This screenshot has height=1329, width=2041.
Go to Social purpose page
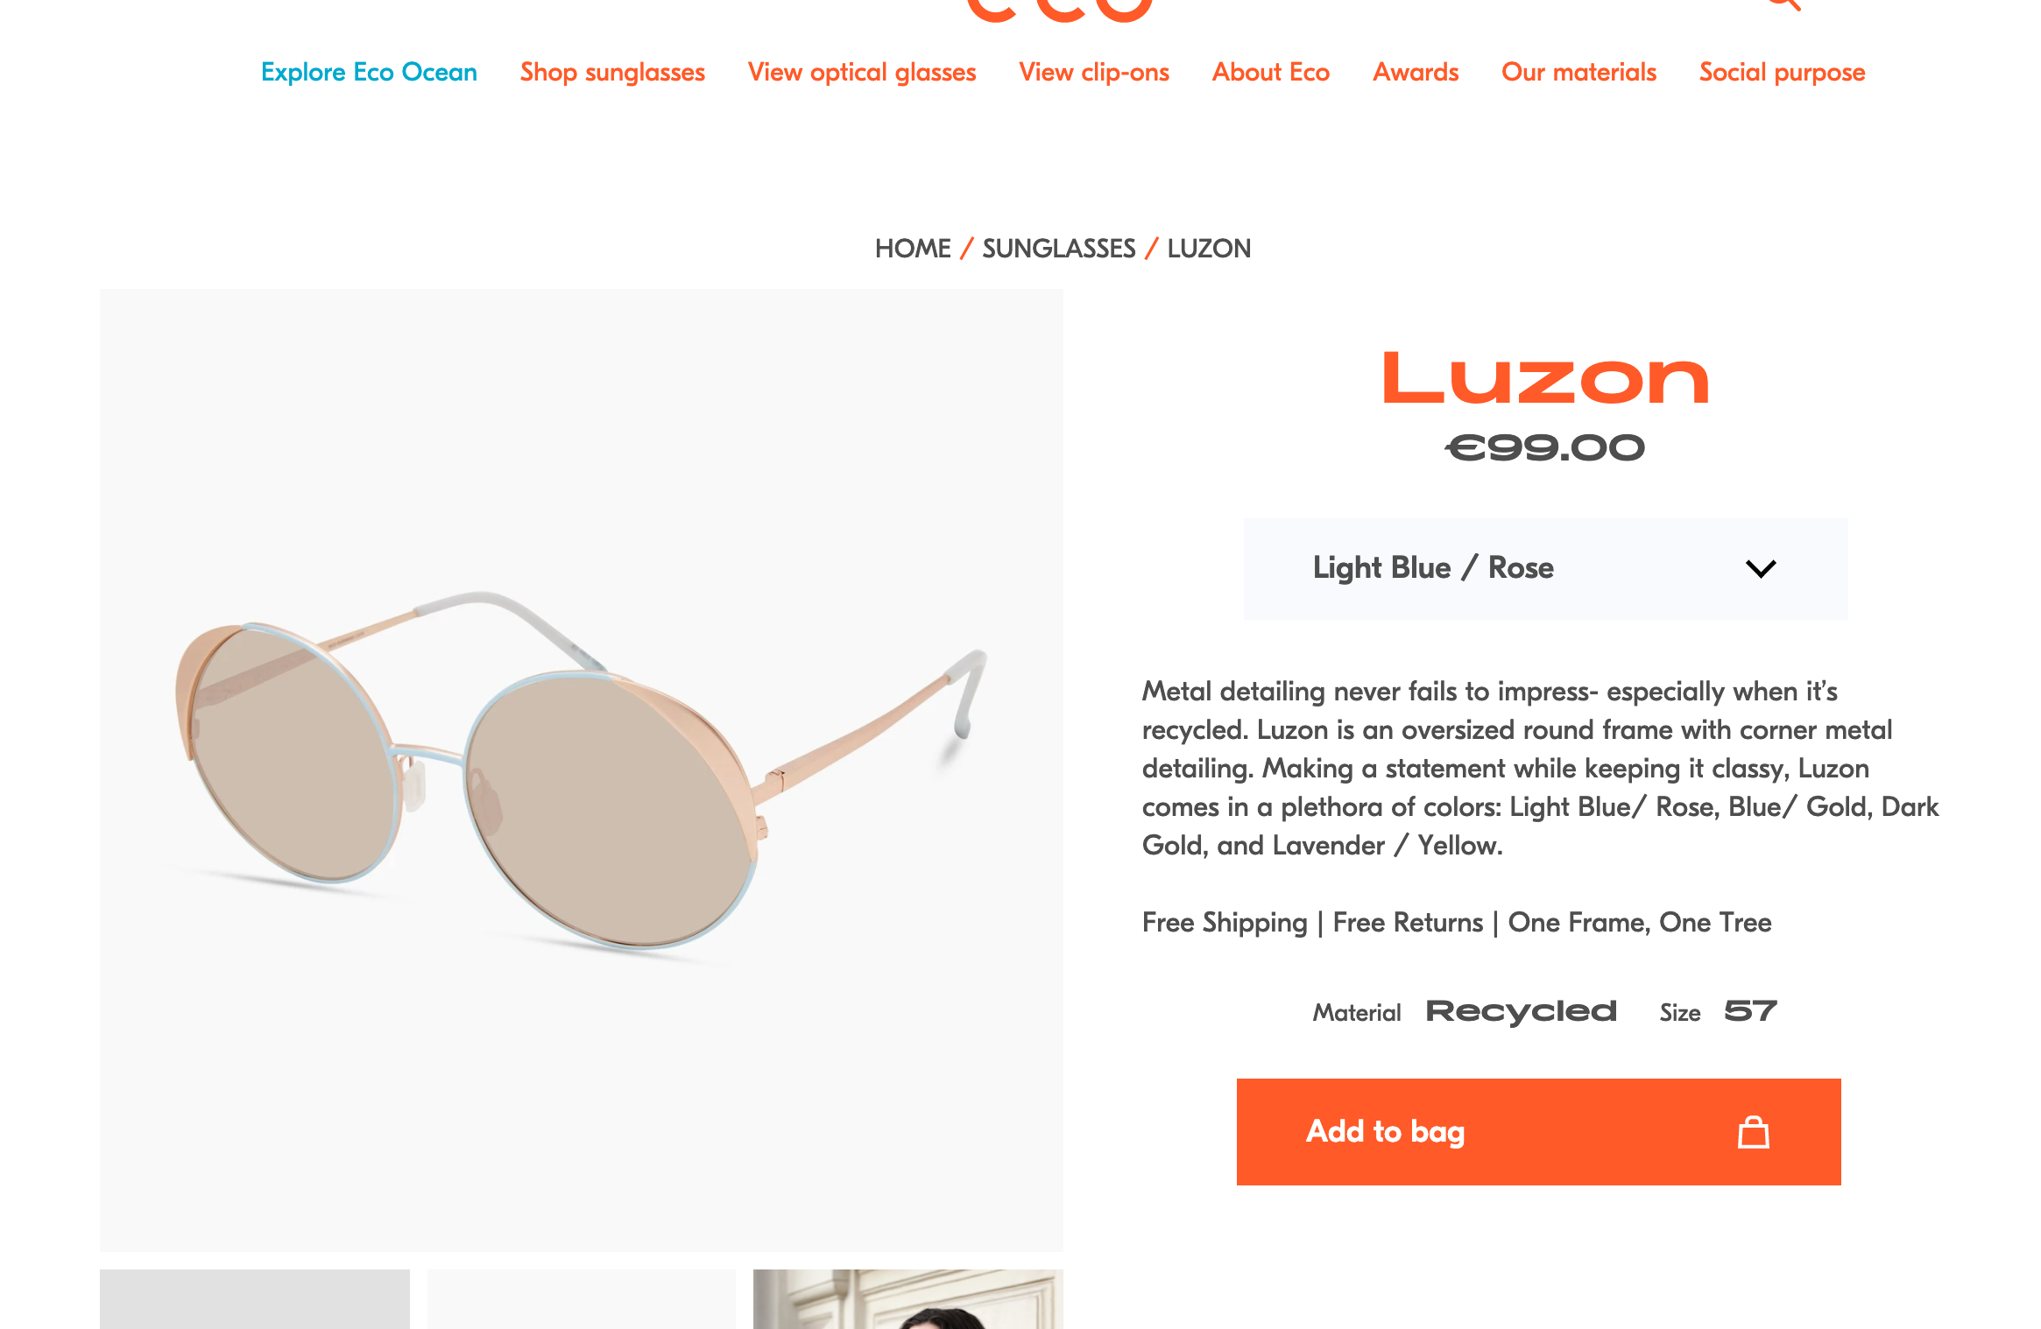pyautogui.click(x=1782, y=72)
